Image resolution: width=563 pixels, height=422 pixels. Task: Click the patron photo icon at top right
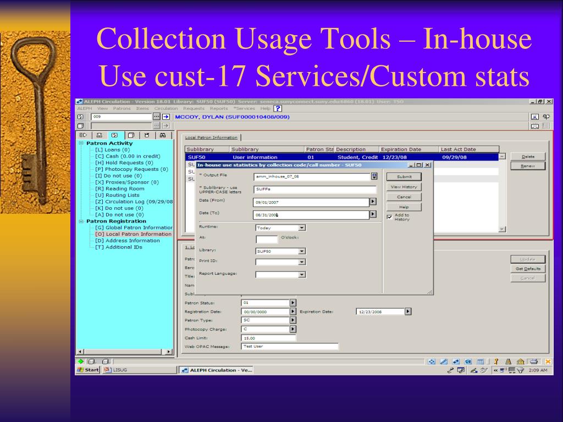[534, 116]
